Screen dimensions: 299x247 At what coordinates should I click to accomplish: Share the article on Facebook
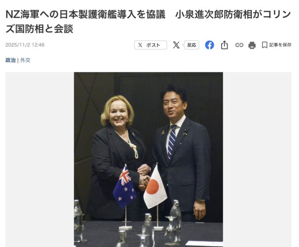pyautogui.click(x=209, y=45)
